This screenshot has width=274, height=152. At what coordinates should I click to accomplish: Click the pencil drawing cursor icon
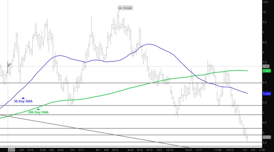[x=9, y=65]
